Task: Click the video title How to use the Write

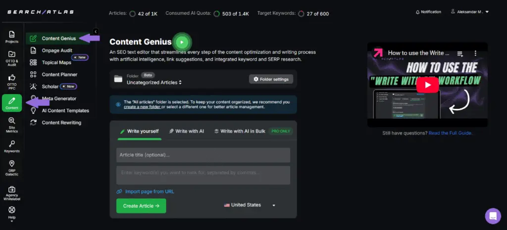Action: 418,53
